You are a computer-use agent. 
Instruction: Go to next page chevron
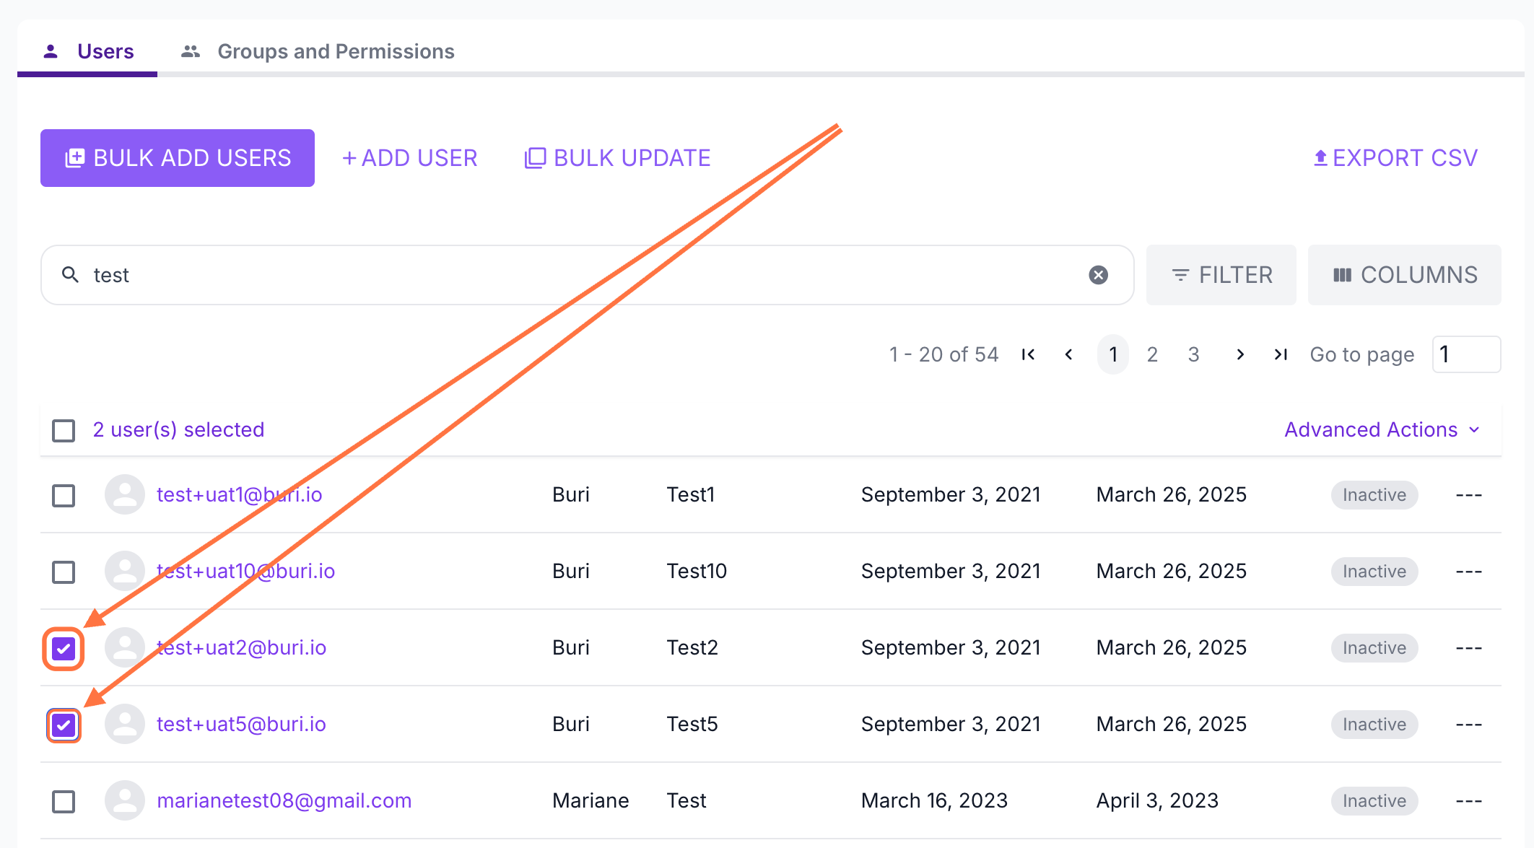[1239, 354]
